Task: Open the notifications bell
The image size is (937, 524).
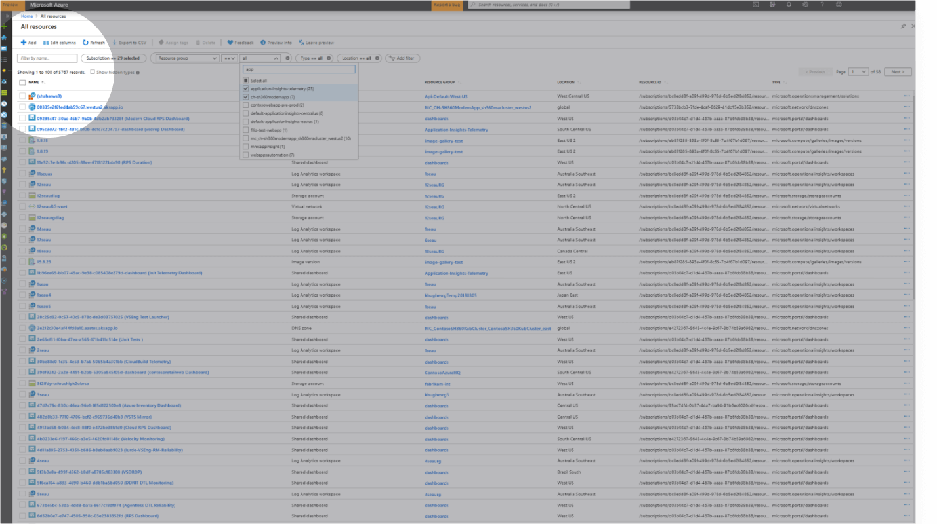Action: [789, 5]
